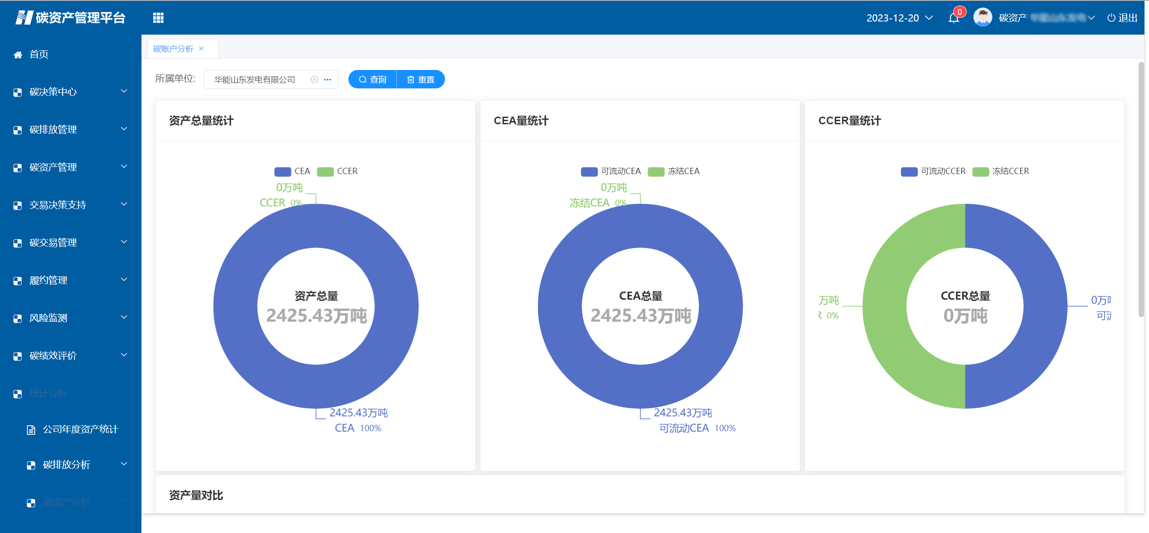Close the 碳账户分析 tab
Viewport: 1149px width, 533px height.
(202, 48)
